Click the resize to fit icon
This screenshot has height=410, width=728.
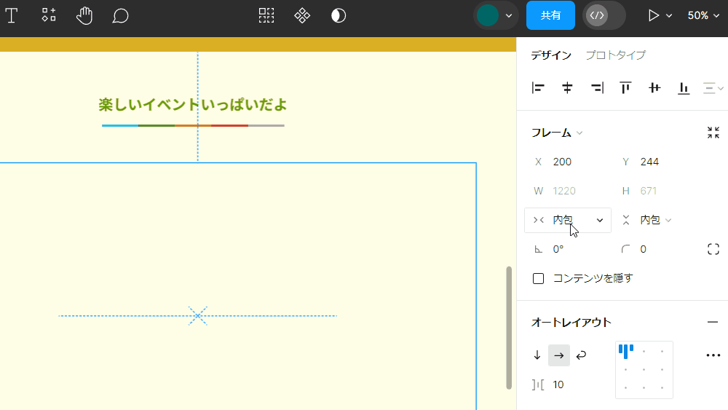[x=713, y=133]
